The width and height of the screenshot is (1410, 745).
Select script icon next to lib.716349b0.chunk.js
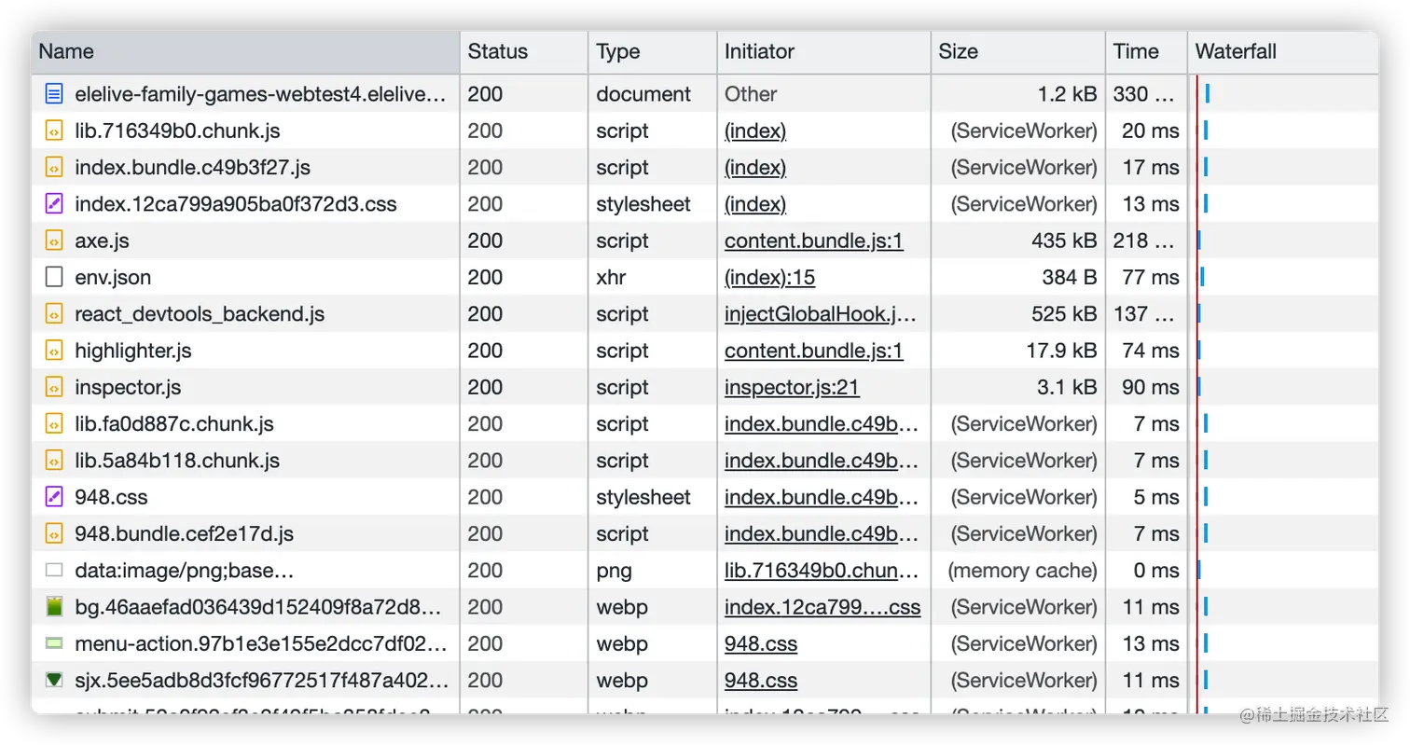tap(55, 131)
